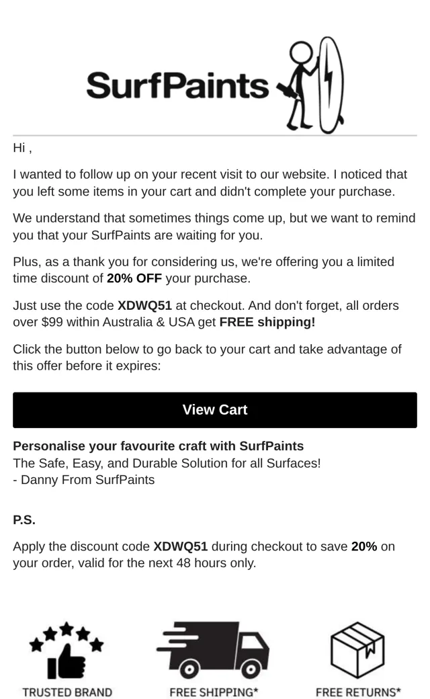Click the SurfPaints logo wordmark
This screenshot has height=699, width=430.
177,85
